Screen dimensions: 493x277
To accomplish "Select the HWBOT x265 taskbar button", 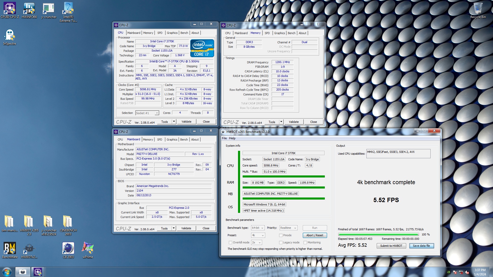I will click(x=23, y=272).
